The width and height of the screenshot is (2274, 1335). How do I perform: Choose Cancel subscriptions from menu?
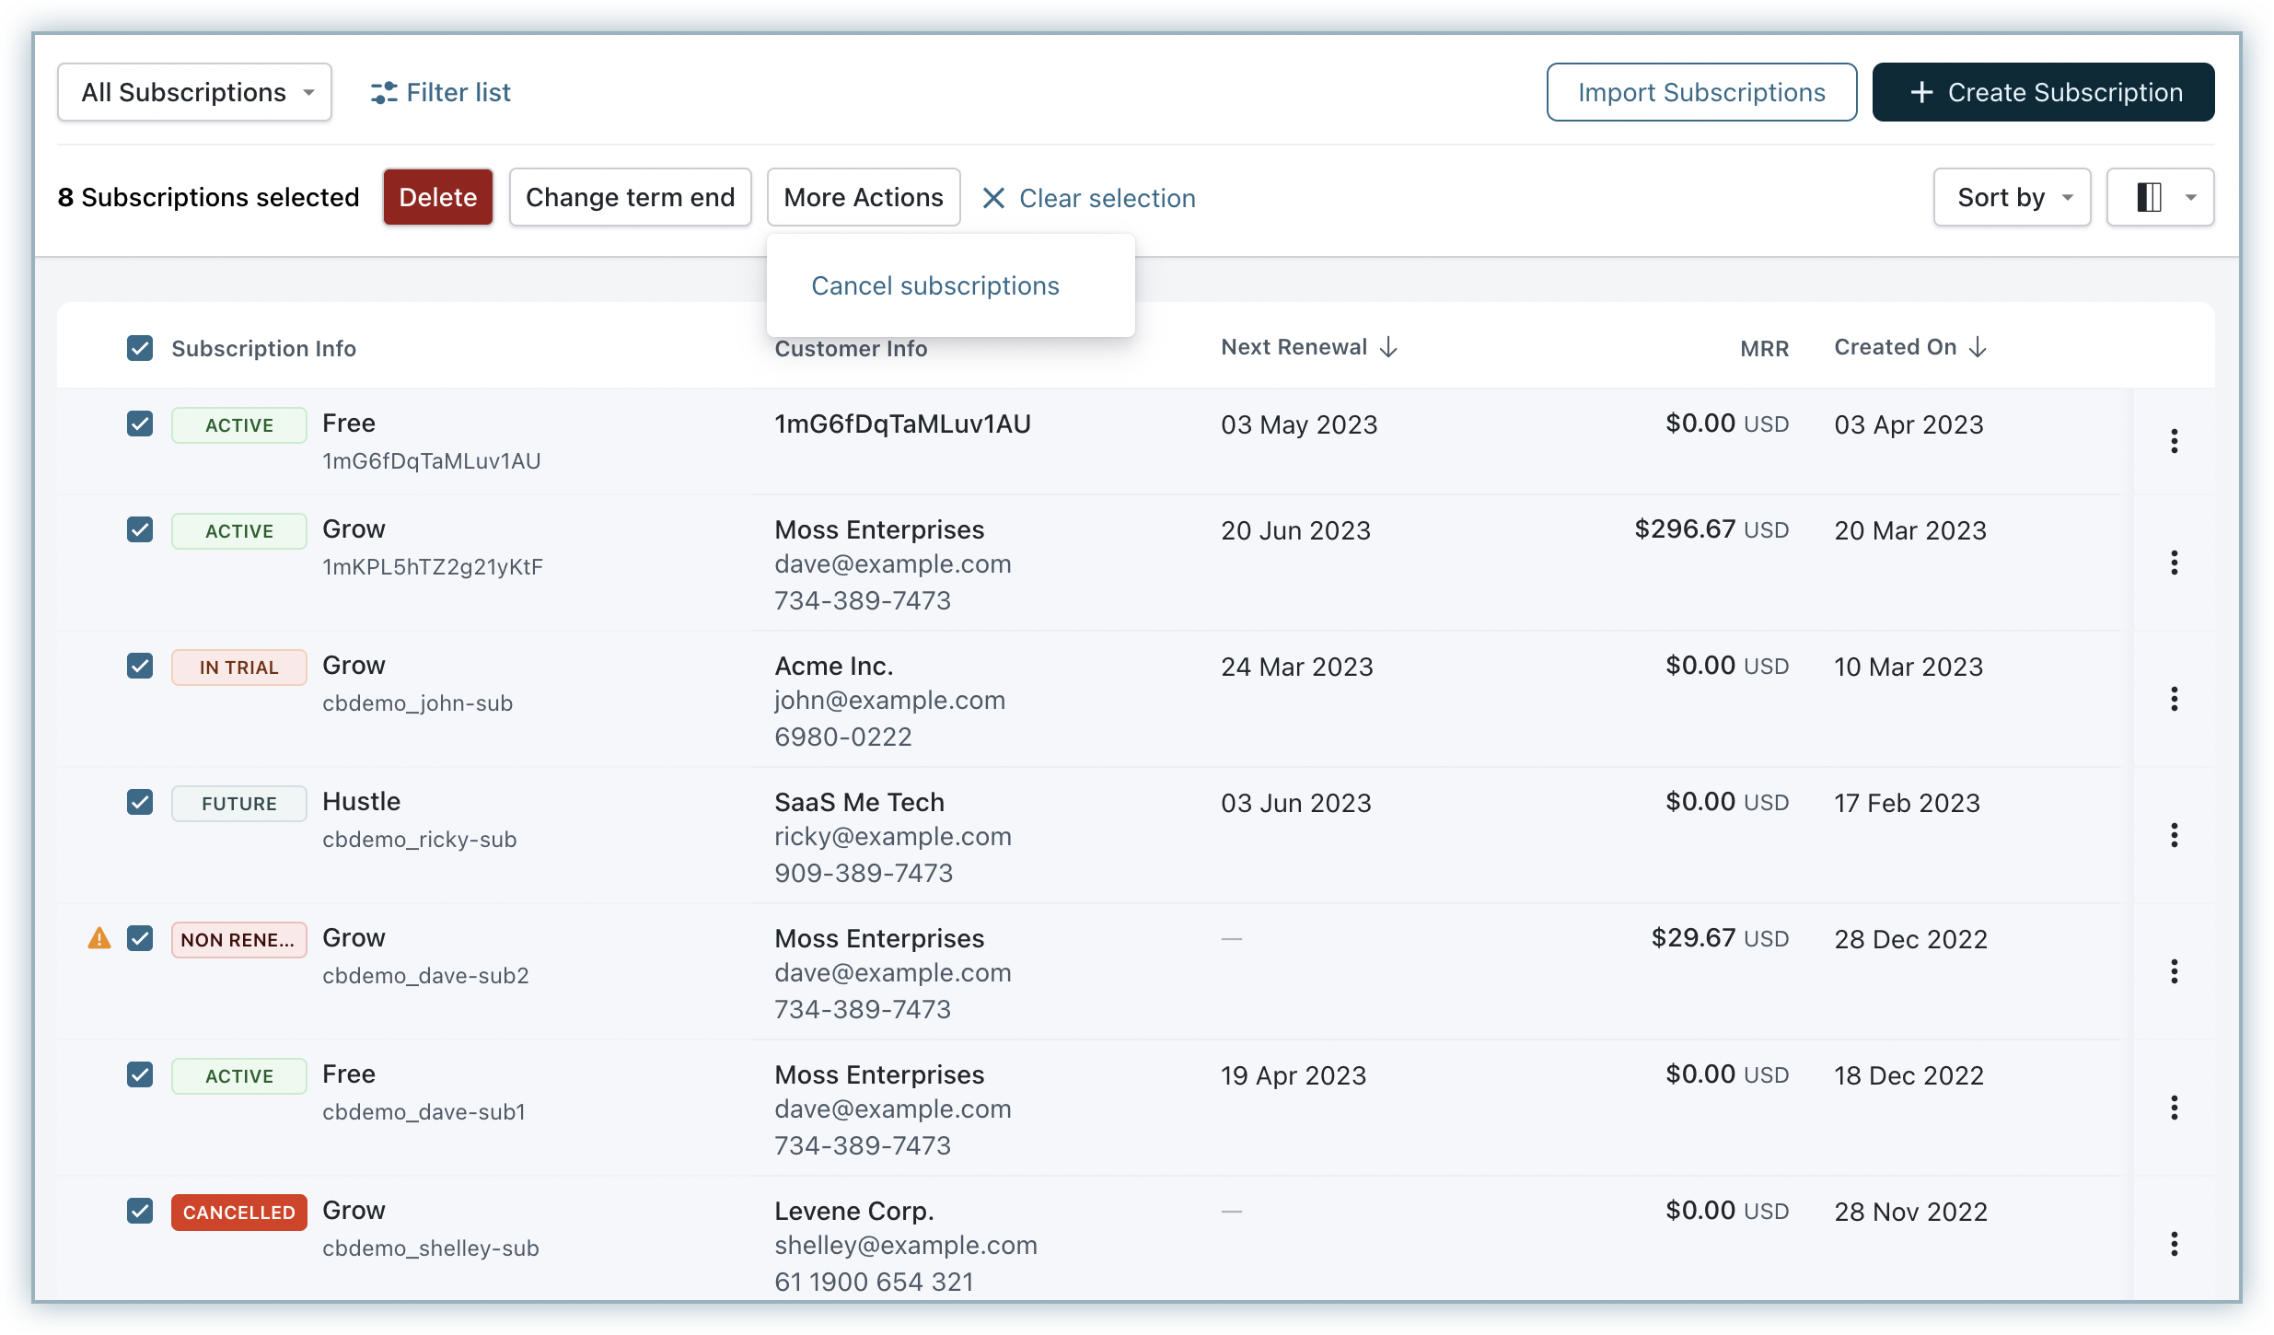tap(935, 285)
